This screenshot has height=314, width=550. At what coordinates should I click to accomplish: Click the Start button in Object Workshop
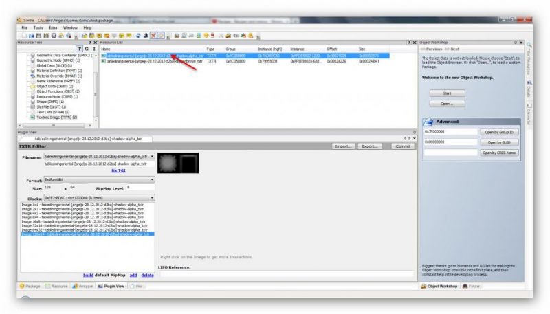coord(447,93)
